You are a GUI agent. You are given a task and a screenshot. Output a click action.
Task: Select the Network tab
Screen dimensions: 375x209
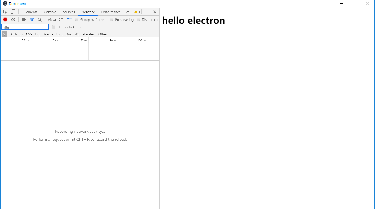click(x=88, y=12)
